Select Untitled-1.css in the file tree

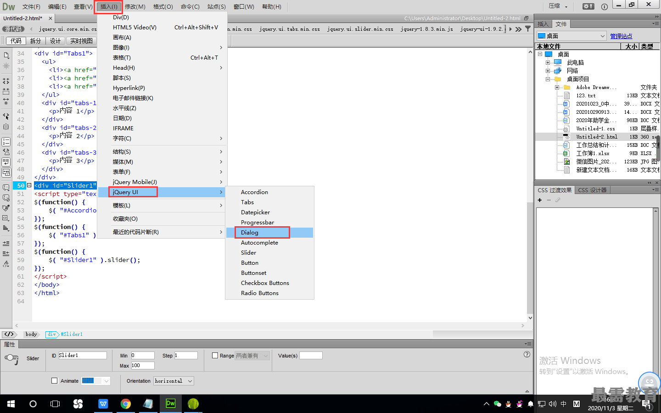pos(595,128)
